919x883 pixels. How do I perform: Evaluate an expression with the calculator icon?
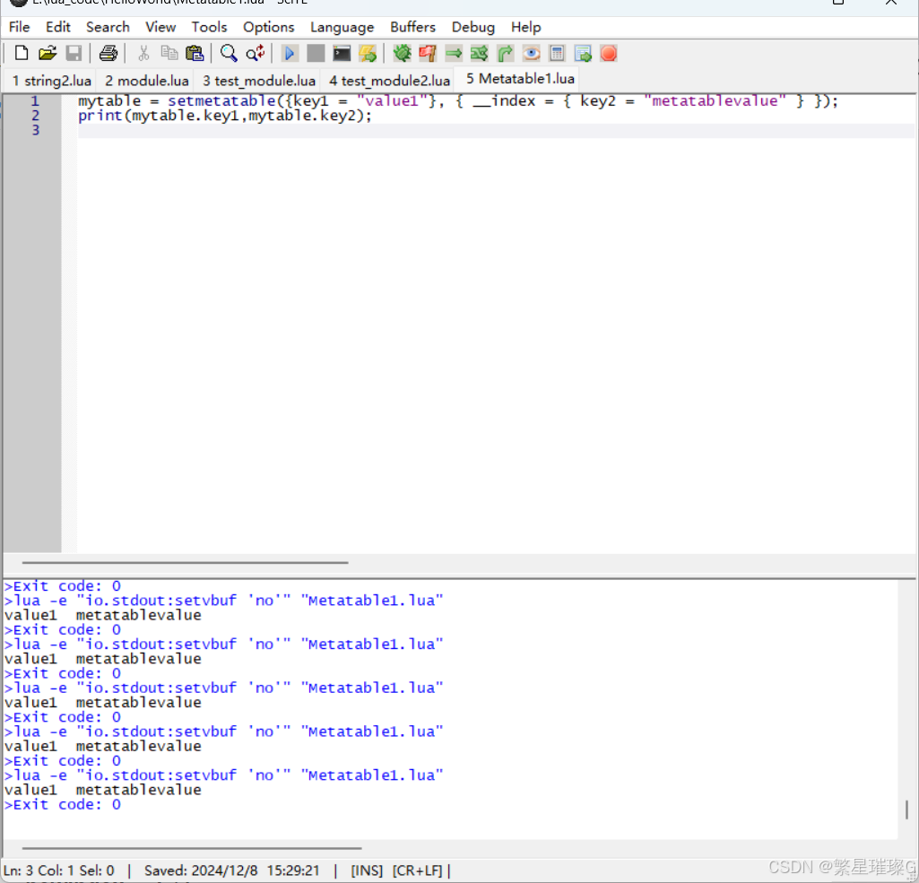[x=556, y=53]
